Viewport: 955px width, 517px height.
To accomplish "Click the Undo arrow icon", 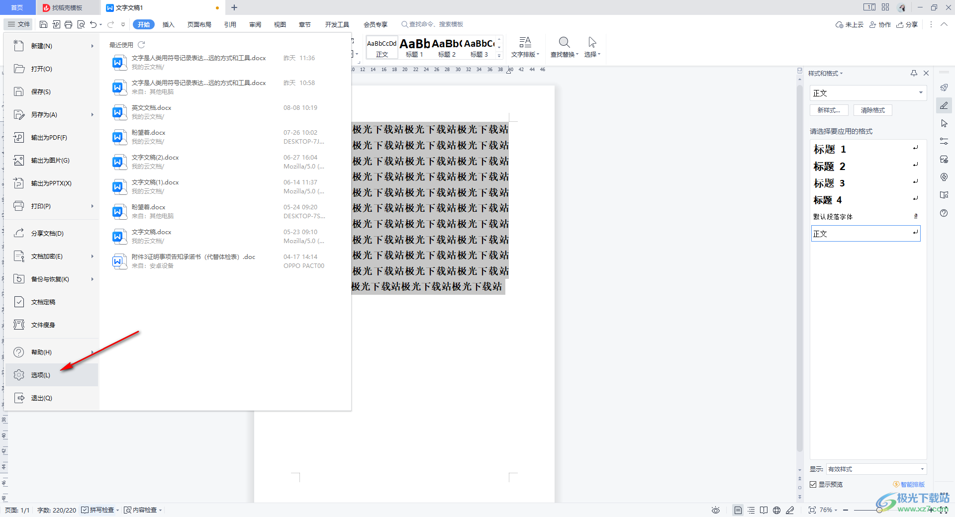I will 93,24.
